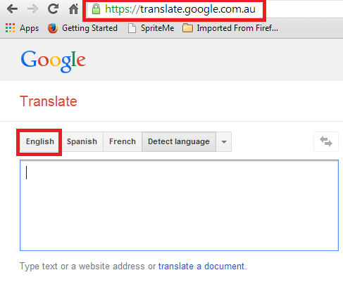Swap source and target languages
The height and width of the screenshot is (289, 343).
pos(326,141)
